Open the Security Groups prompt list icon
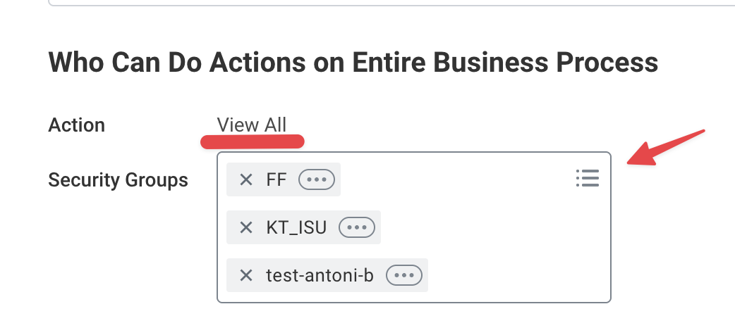735x335 pixels. coord(587,179)
